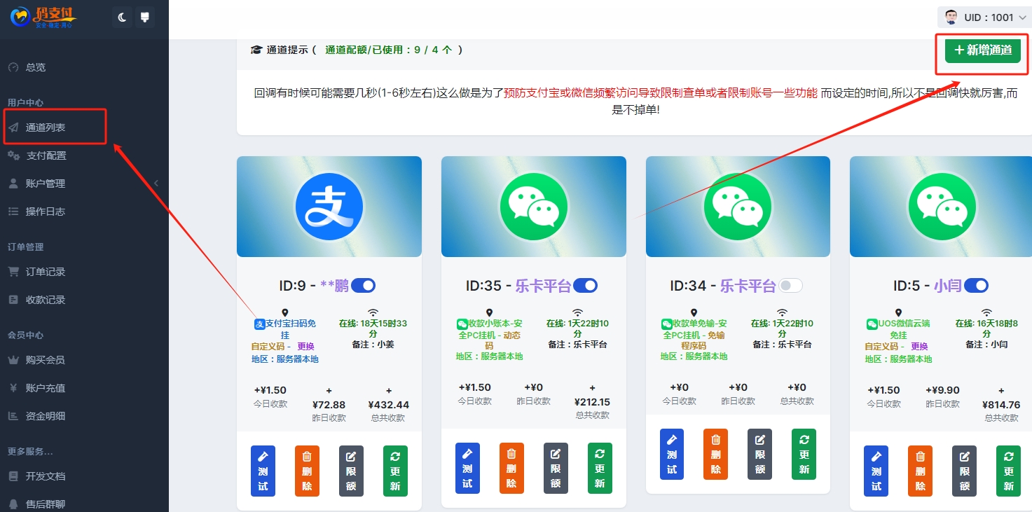Click 删除 button on ID:34 card
This screenshot has height=512, width=1032.
(716, 454)
